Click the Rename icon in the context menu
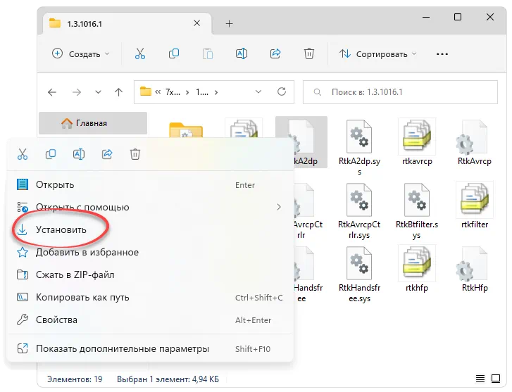Image resolution: width=512 pixels, height=392 pixels. (x=79, y=154)
